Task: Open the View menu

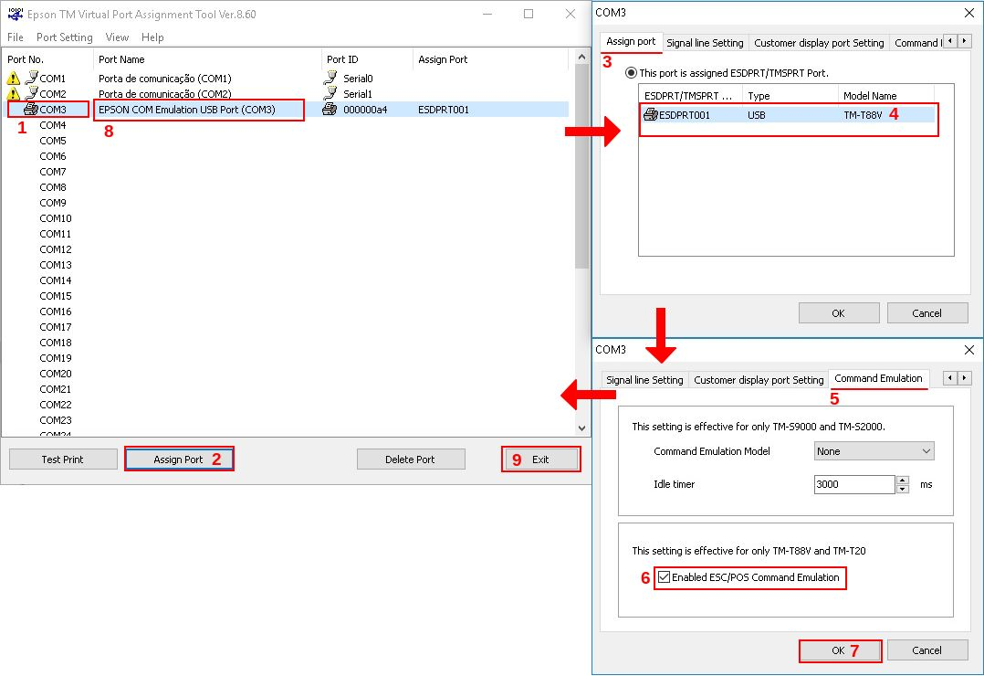Action: point(117,37)
